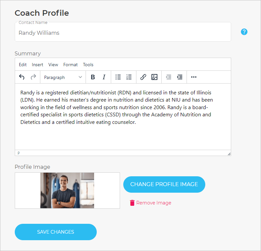Open the Format menu

pyautogui.click(x=70, y=65)
